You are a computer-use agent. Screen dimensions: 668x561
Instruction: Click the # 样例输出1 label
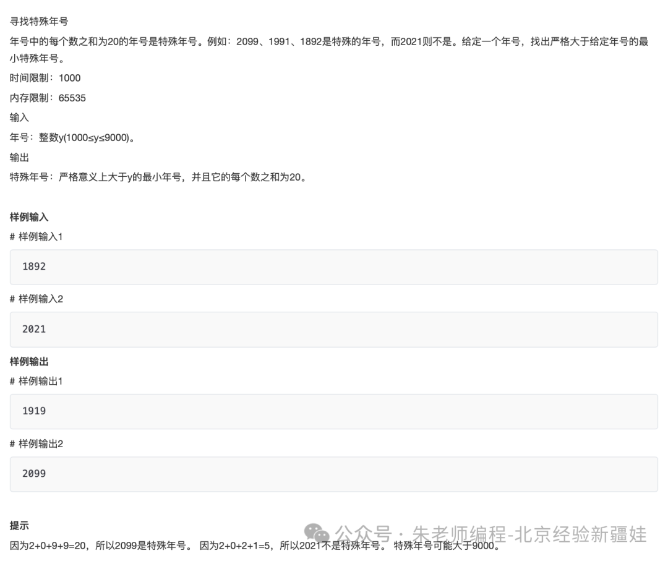click(36, 381)
